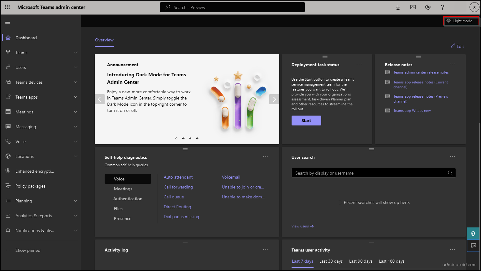481x271 pixels.
Task: Collapse the sidebar using the hamburger icon
Action: (x=8, y=22)
